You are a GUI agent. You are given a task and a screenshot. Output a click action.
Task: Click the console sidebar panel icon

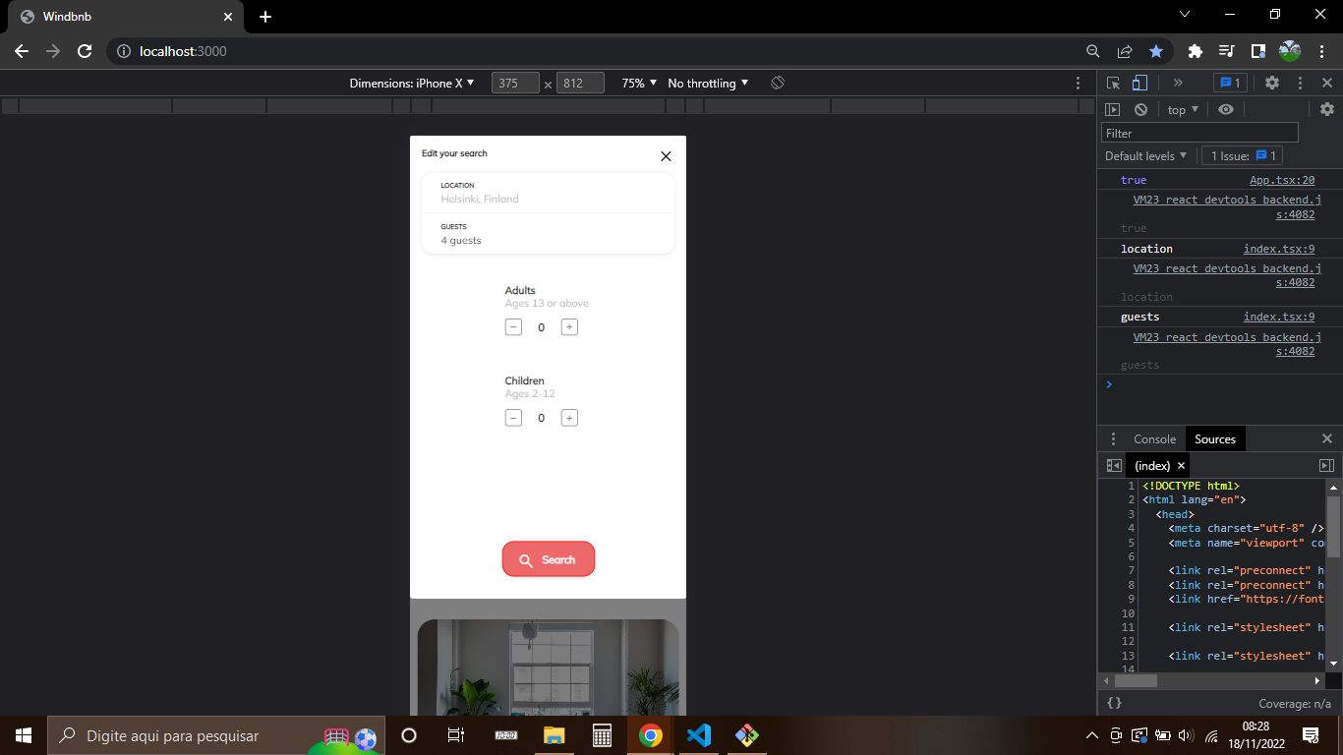click(1113, 109)
